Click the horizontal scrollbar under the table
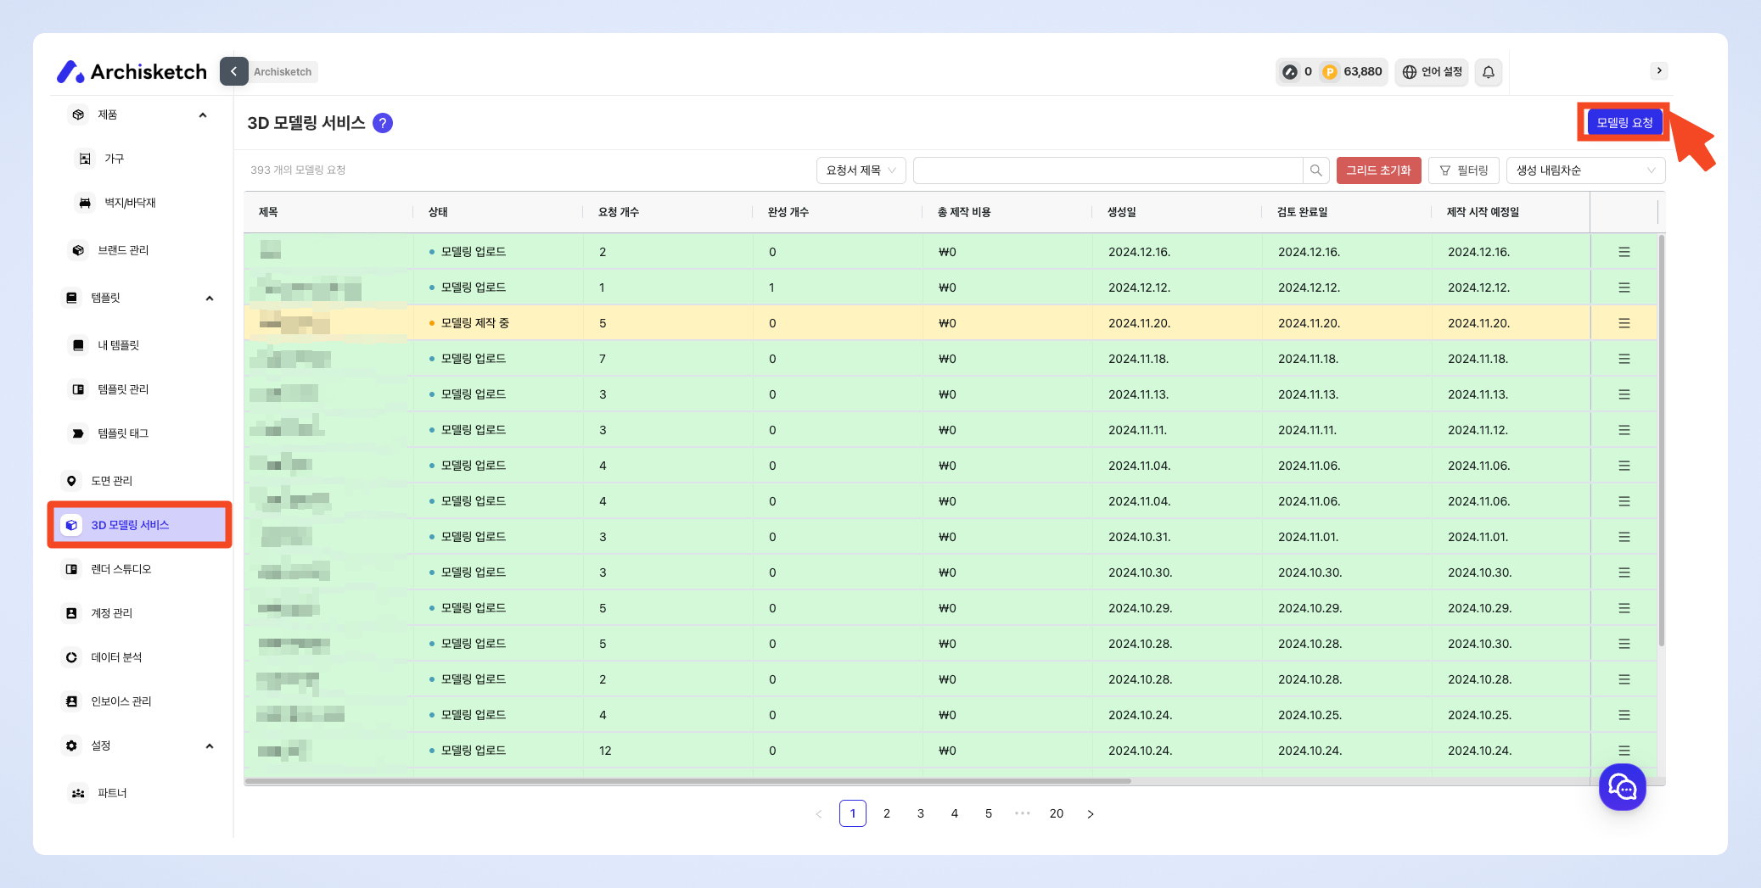The width and height of the screenshot is (1761, 888). click(x=687, y=780)
